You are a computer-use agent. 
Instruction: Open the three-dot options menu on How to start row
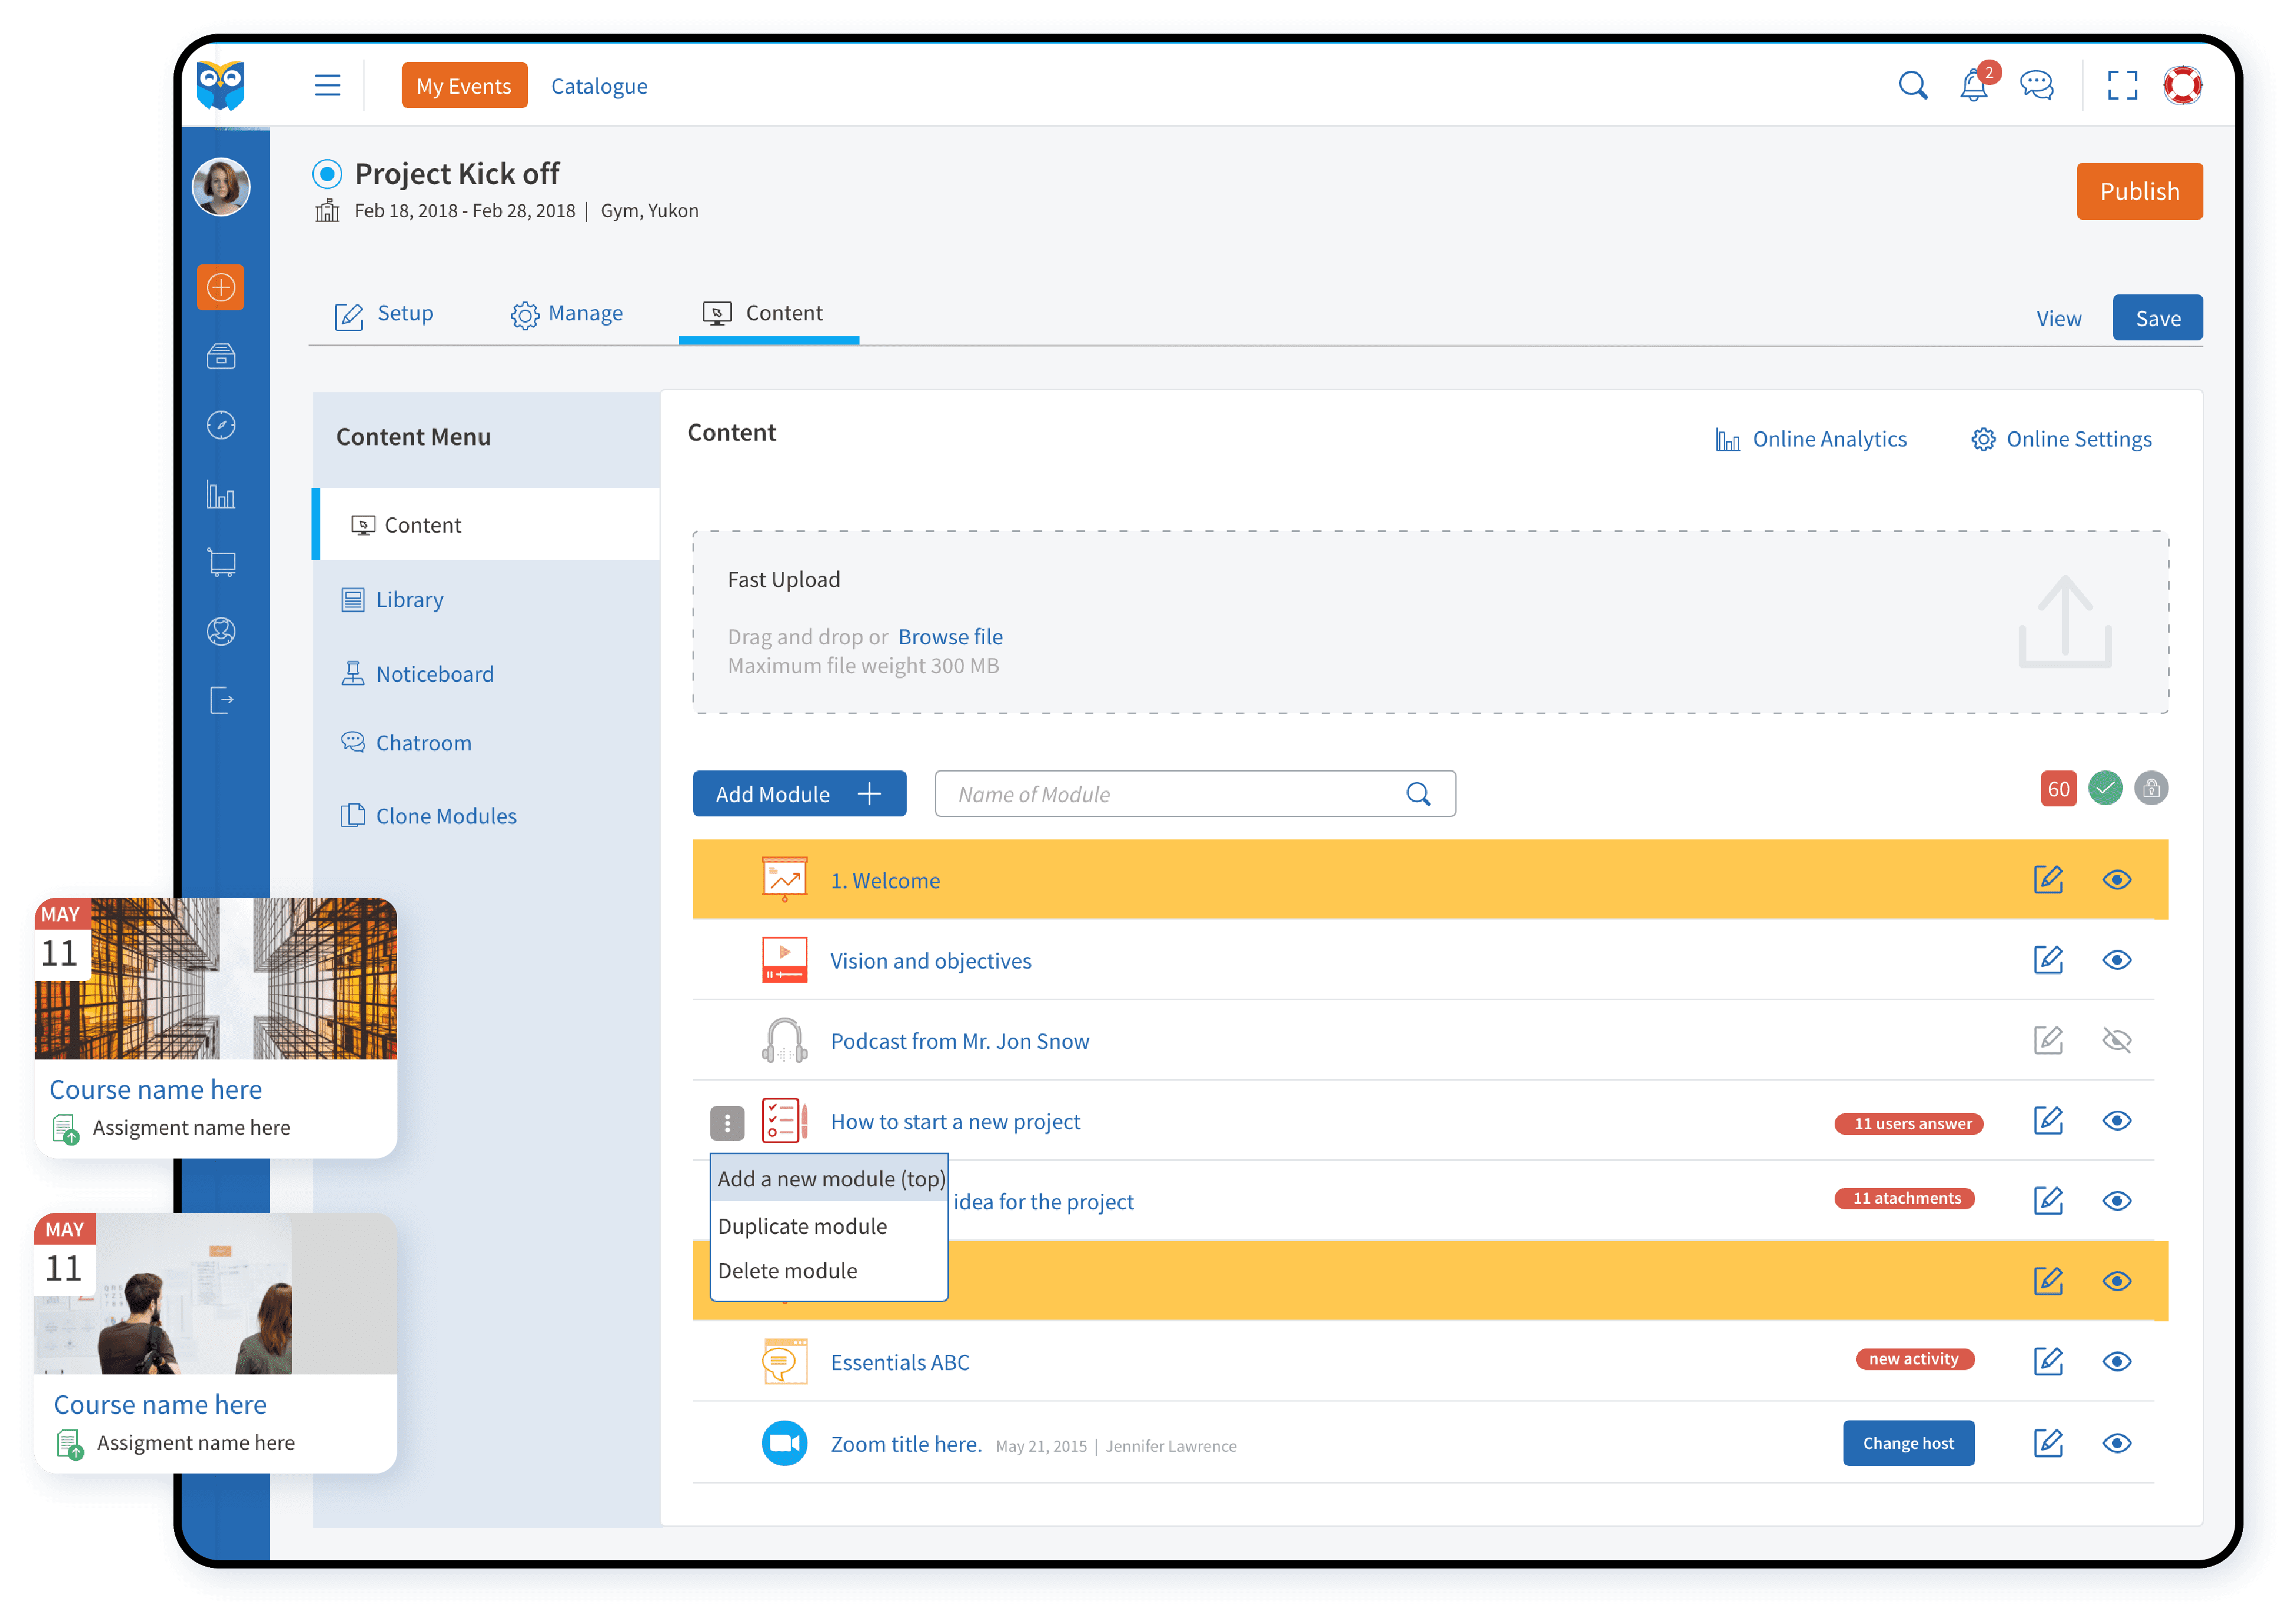tap(727, 1124)
